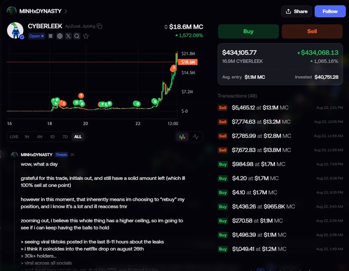
Task: Open the Sell $7,785.99 at $12.8M transaction
Action: [x=280, y=136]
